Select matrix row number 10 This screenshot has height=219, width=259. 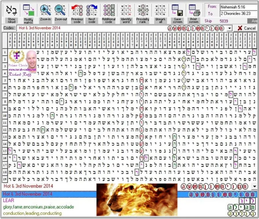tap(5, 116)
